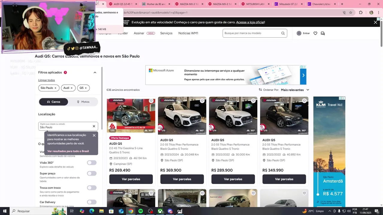Open Windows Start menu
The height and width of the screenshot is (215, 383).
click(4, 211)
